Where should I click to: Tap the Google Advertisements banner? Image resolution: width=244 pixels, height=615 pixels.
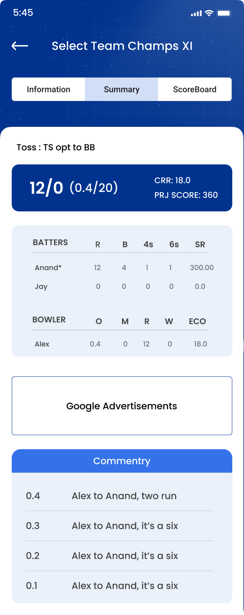[x=122, y=406]
